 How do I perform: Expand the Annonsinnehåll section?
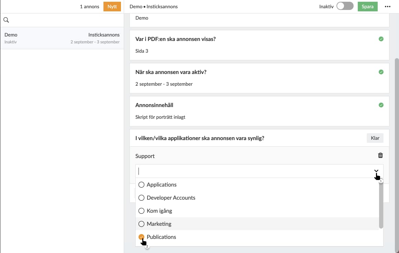pyautogui.click(x=154, y=105)
